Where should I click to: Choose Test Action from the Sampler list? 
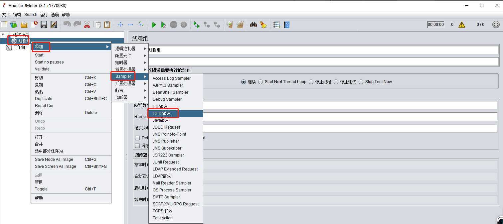click(x=176, y=218)
